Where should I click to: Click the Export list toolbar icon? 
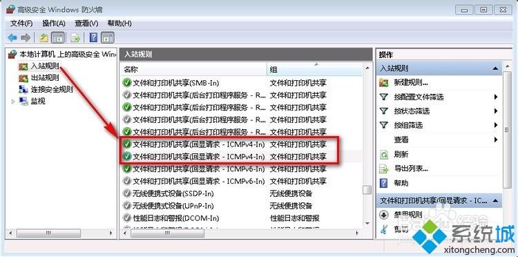[x=76, y=38]
